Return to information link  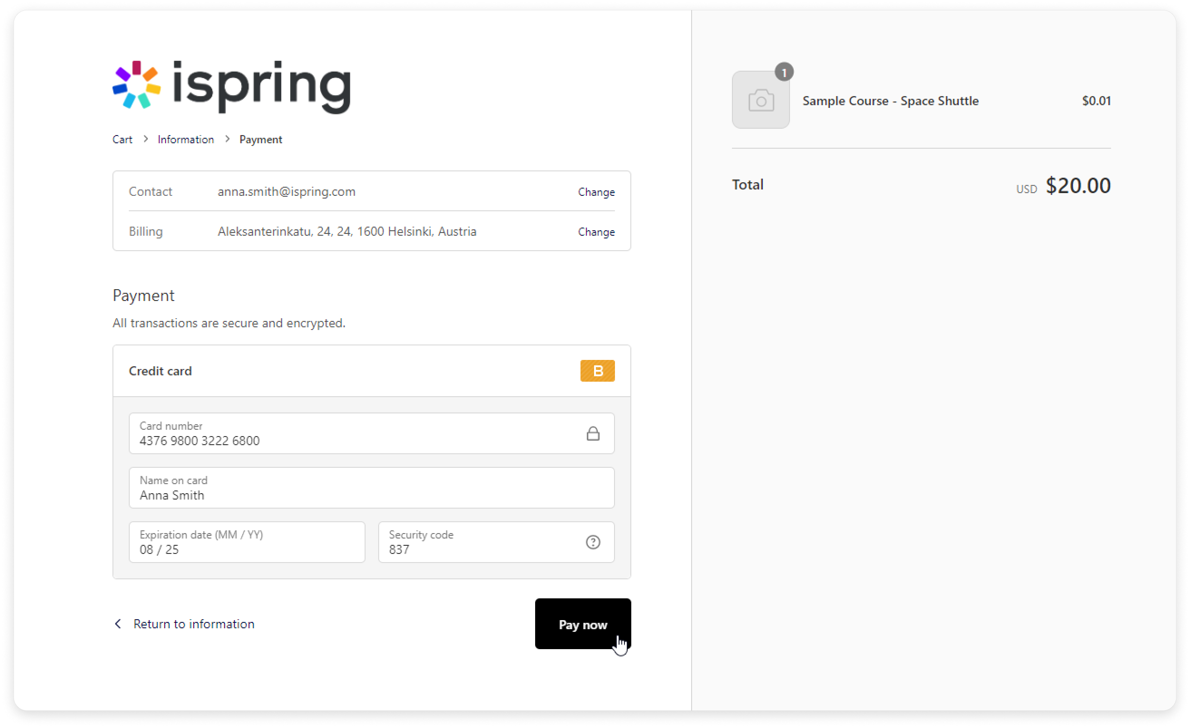(x=194, y=624)
